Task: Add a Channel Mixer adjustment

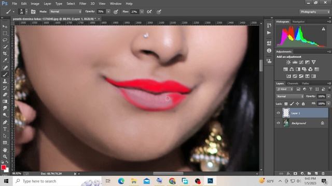Action: tap(310, 69)
